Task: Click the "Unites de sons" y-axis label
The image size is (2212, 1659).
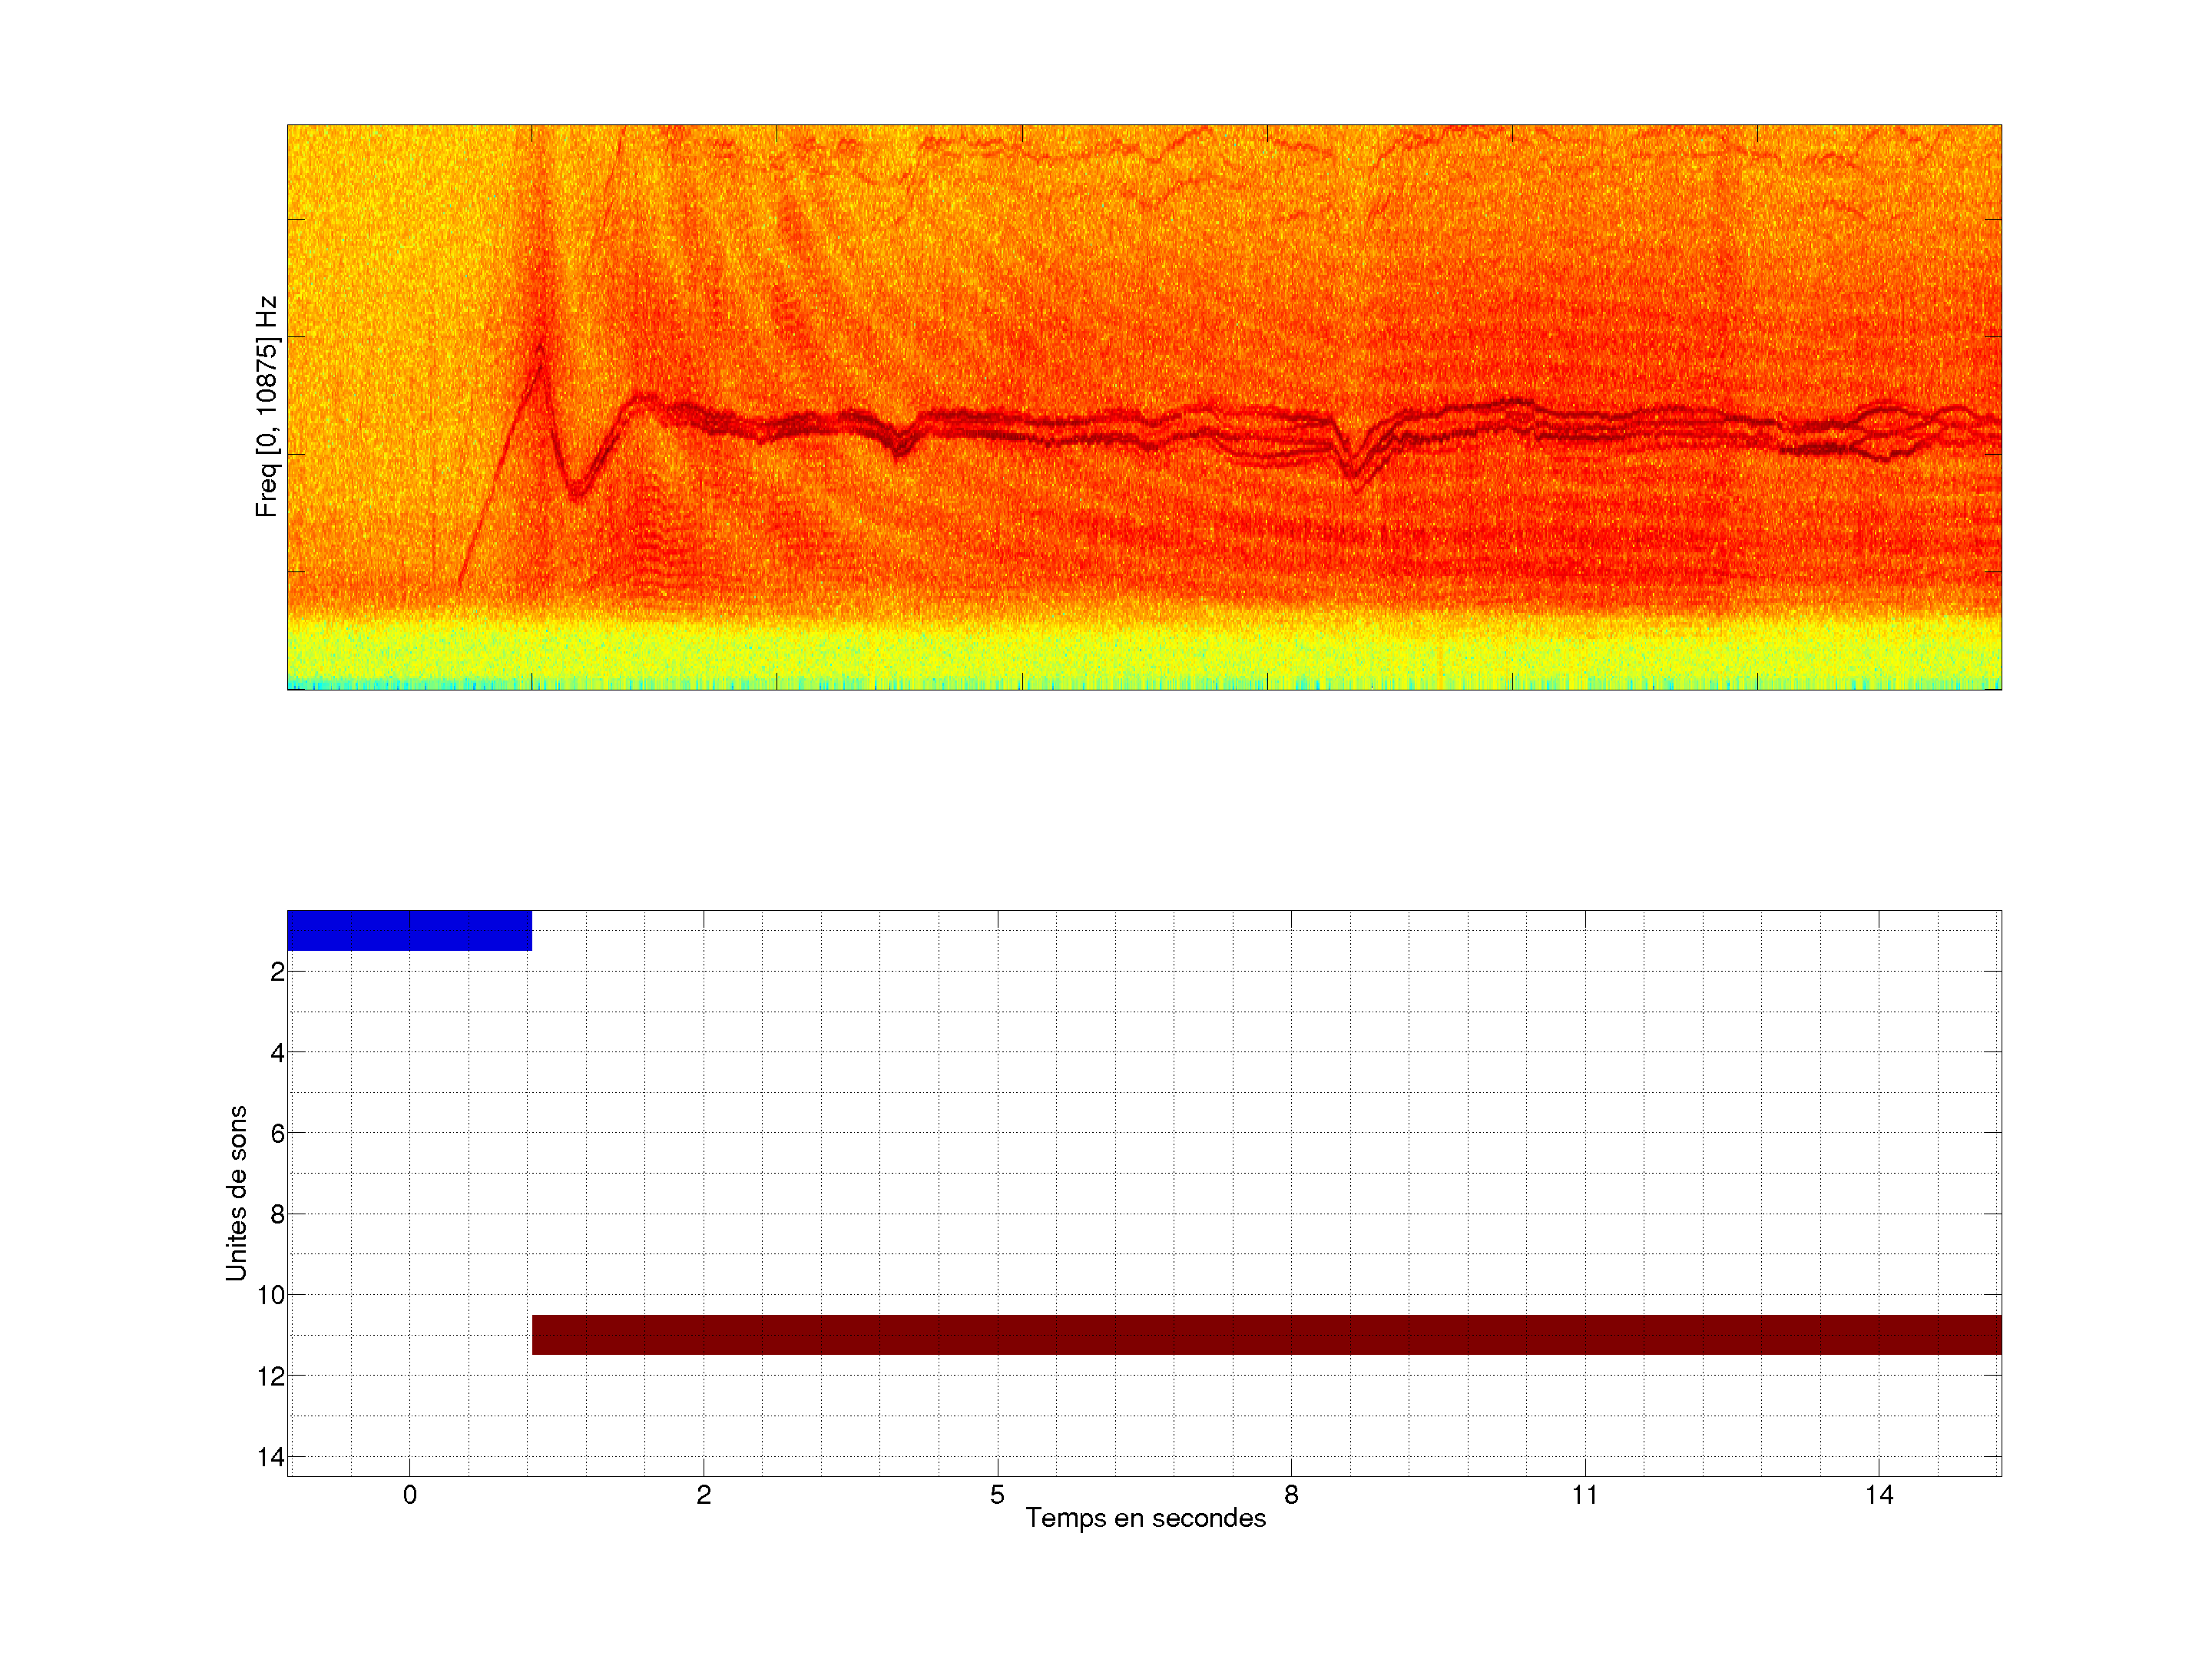Action: (236, 1193)
